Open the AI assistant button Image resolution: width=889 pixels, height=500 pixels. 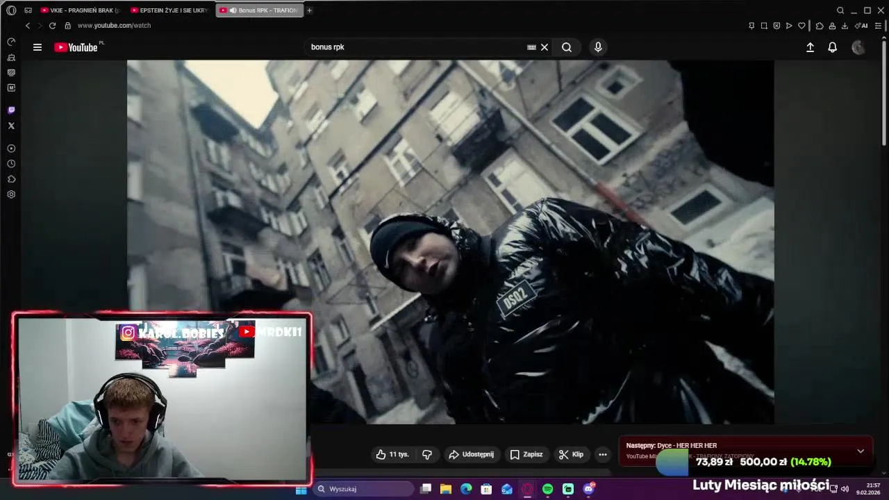coord(862,26)
